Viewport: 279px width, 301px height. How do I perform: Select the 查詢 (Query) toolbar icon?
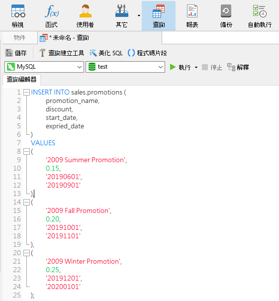(159, 16)
